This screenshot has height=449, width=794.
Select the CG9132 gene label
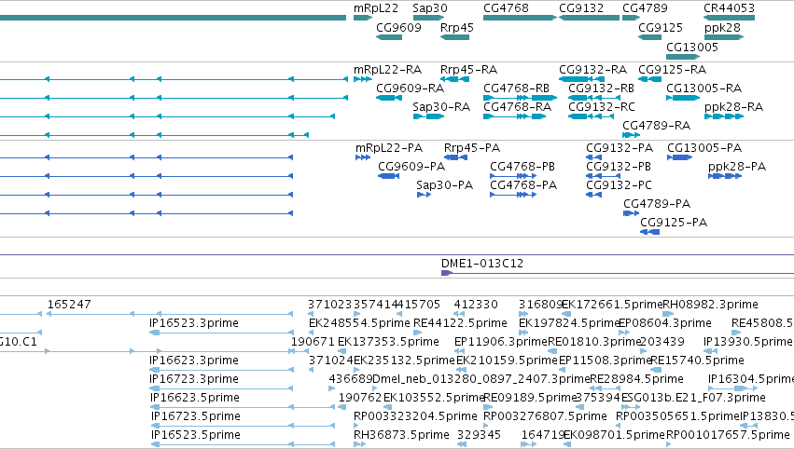coord(581,8)
